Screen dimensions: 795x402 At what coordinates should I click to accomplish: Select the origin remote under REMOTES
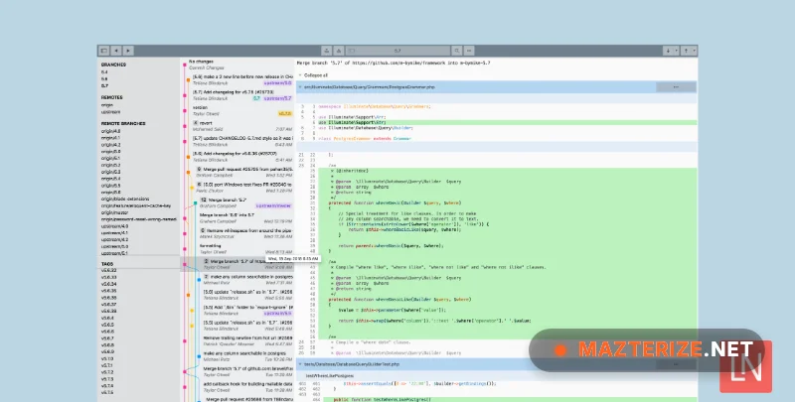(x=107, y=105)
